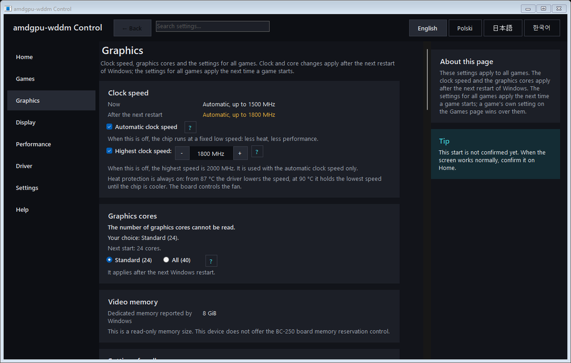Open the Games page in sidebar

click(x=51, y=79)
